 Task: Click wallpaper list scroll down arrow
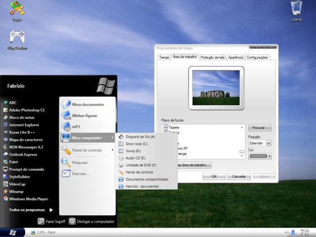(242, 156)
